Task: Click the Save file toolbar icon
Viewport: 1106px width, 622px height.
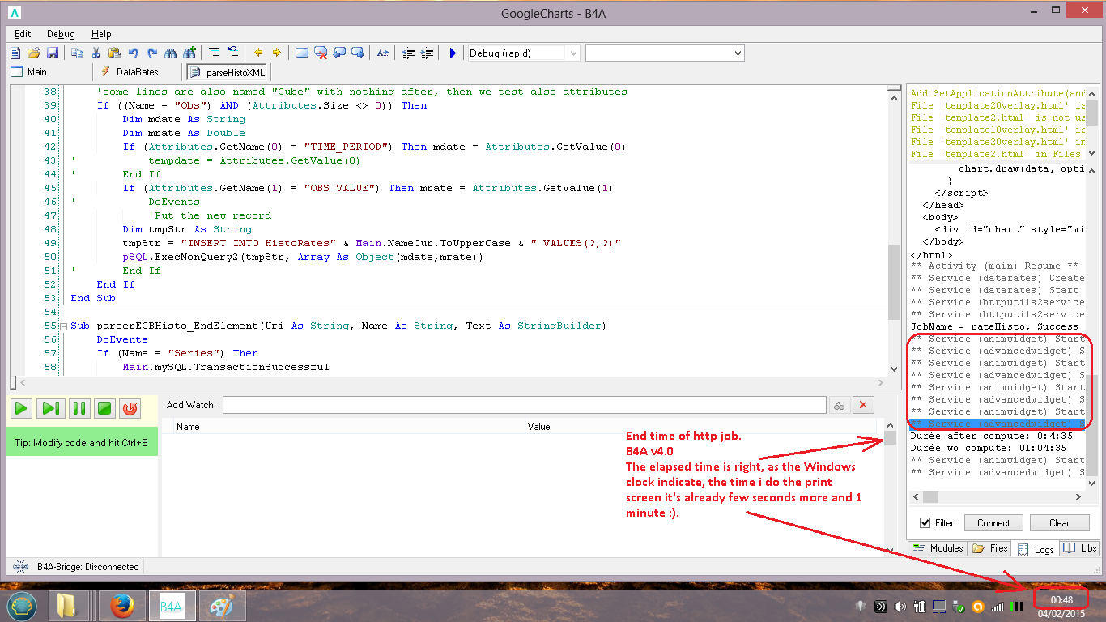Action: (x=53, y=53)
